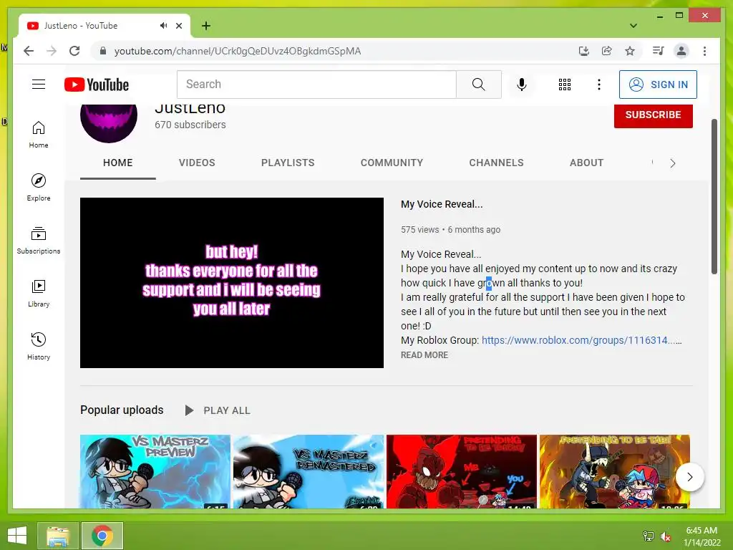Viewport: 733px width, 550px height.
Task: Open the My Voice Reveal video title
Action: pos(442,204)
